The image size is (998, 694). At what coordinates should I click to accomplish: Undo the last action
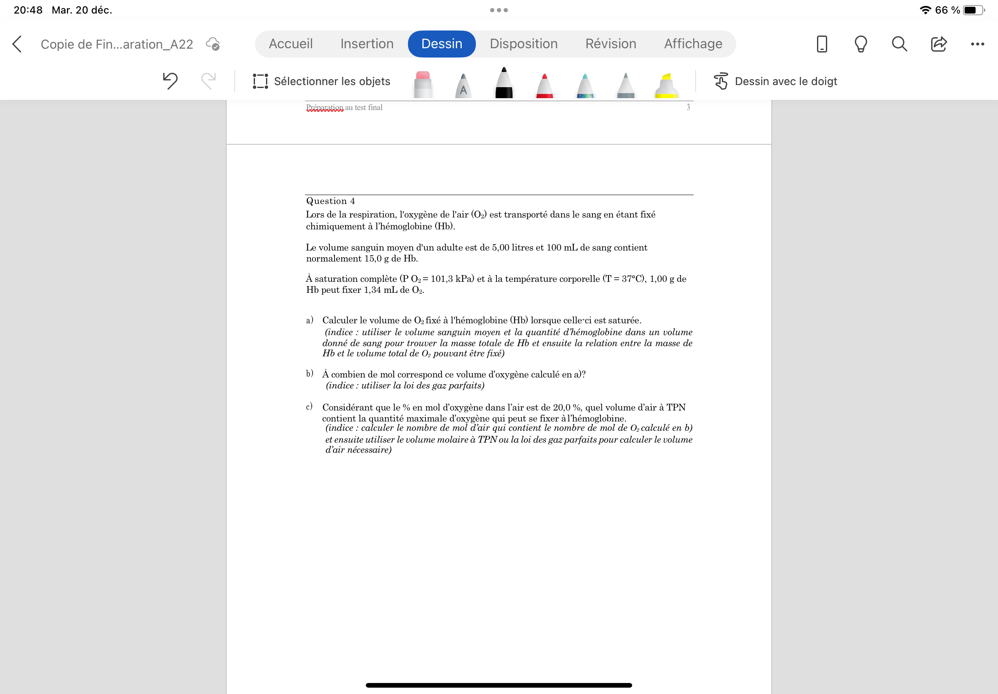[170, 81]
